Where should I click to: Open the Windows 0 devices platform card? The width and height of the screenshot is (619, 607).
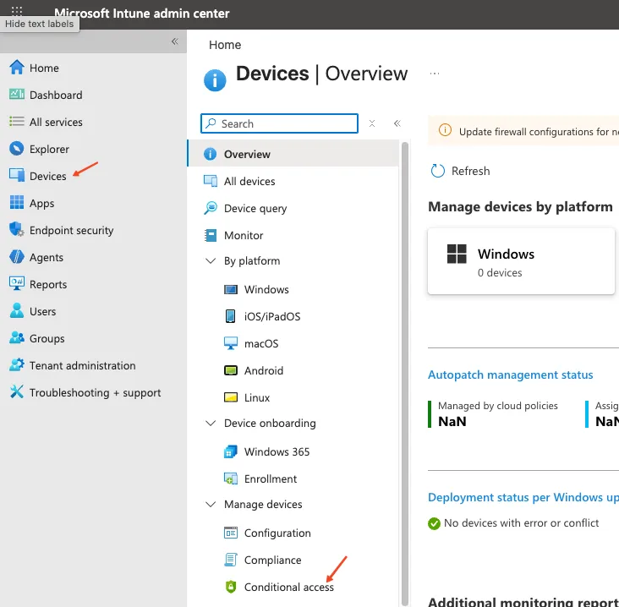[x=521, y=261]
